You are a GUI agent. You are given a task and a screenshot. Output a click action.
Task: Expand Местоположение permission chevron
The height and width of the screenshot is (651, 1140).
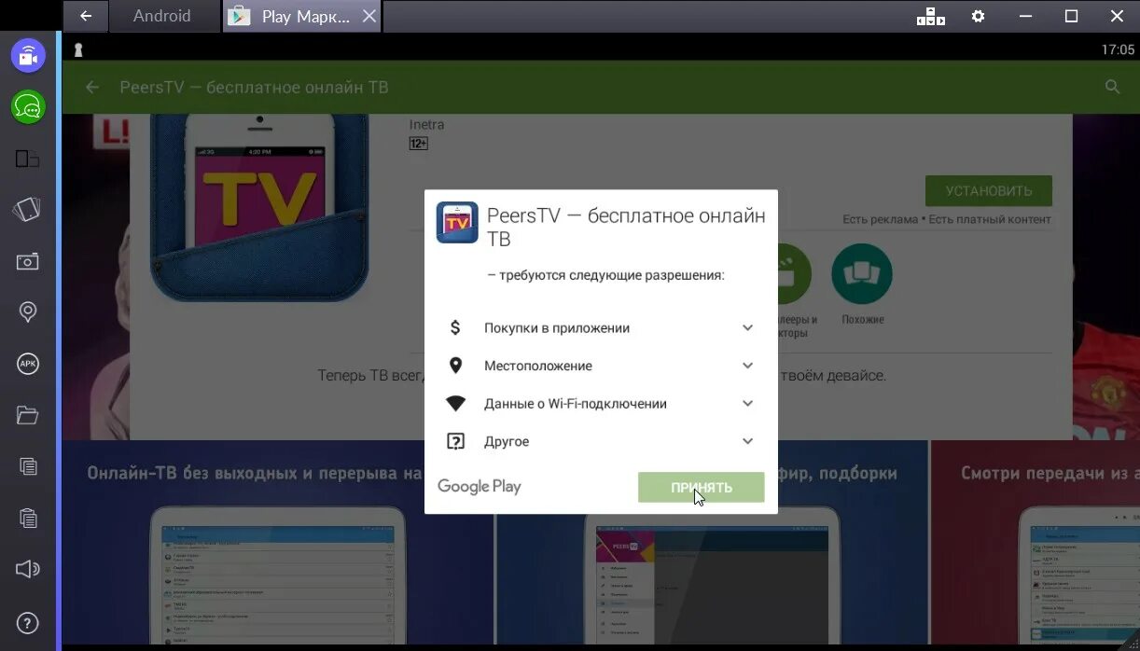tap(747, 366)
